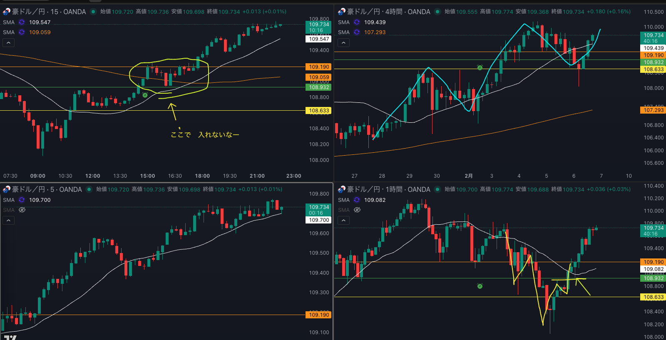The width and height of the screenshot is (666, 340).
Task: Click the market status dot on 5-minute chart
Action: coord(89,189)
